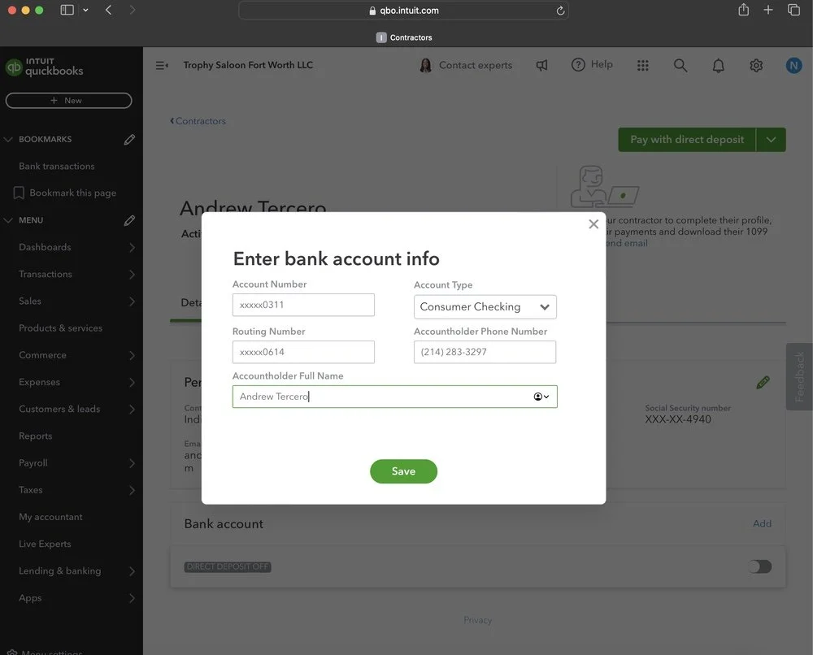Open the Safari sidebar dropdown arrow
The image size is (813, 655).
click(85, 10)
